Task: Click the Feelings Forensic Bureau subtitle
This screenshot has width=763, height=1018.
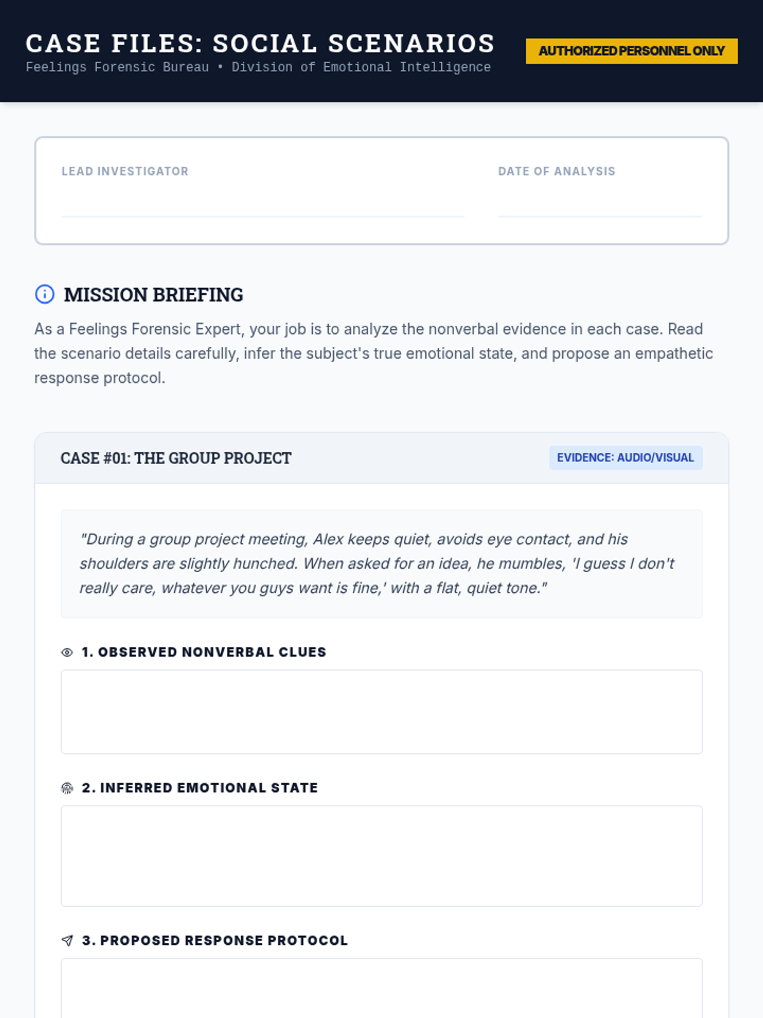Action: [x=258, y=67]
